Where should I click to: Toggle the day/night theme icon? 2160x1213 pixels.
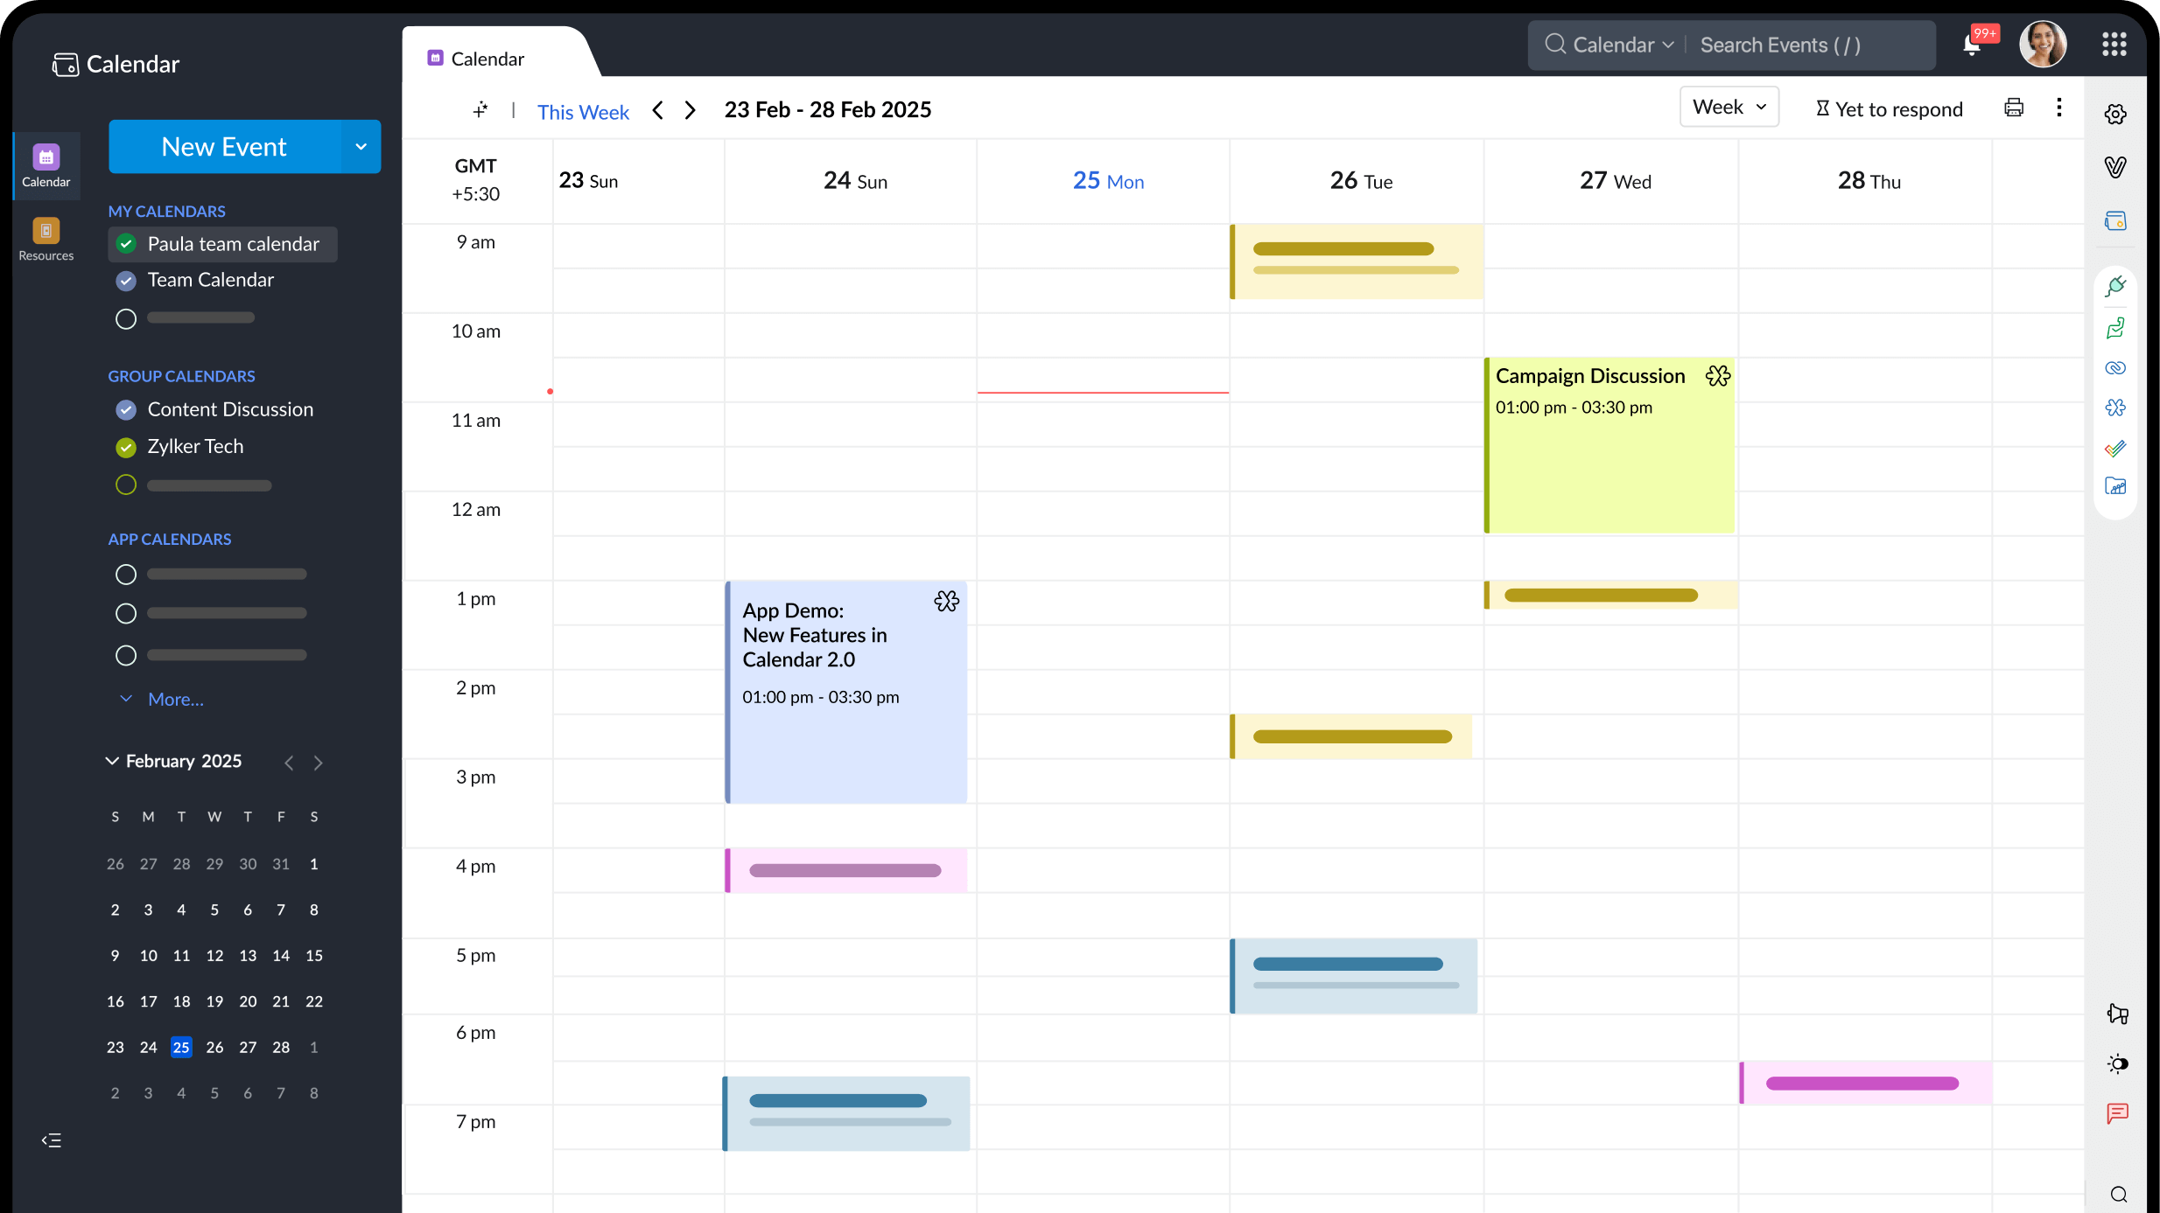(2117, 1063)
